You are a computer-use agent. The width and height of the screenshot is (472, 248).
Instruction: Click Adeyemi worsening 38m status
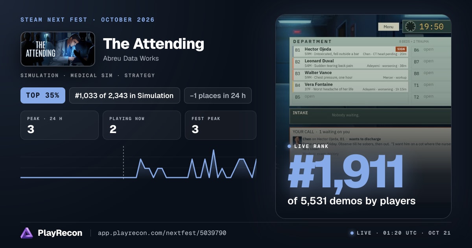coord(387,66)
